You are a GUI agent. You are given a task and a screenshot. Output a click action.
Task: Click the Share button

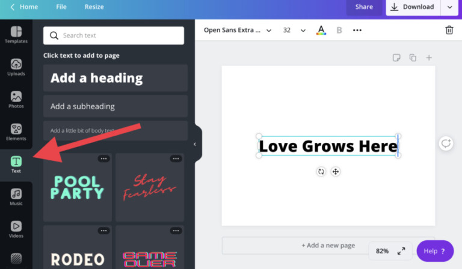click(364, 7)
